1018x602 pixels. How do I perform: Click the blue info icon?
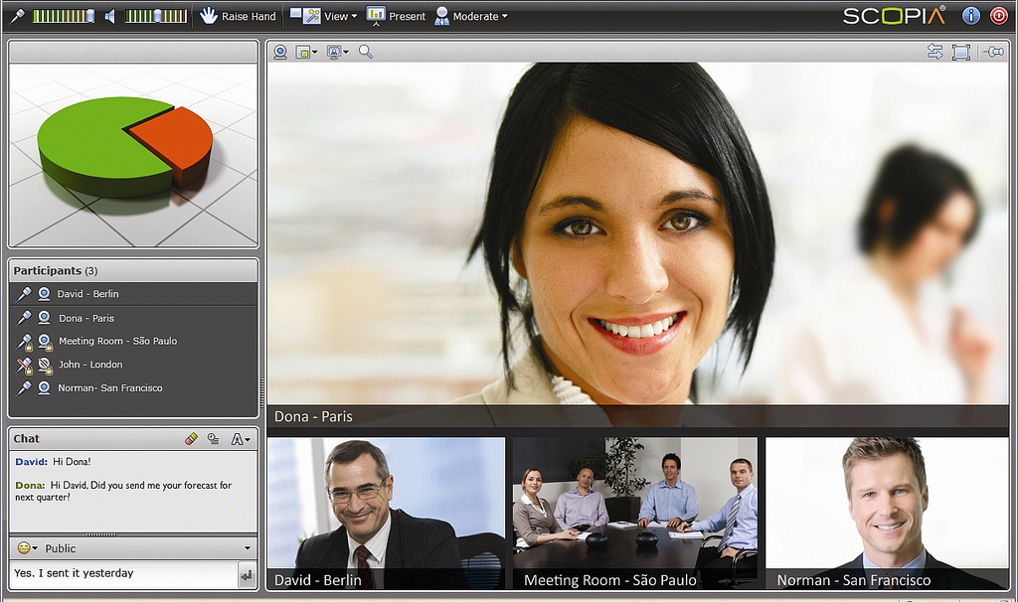(971, 16)
